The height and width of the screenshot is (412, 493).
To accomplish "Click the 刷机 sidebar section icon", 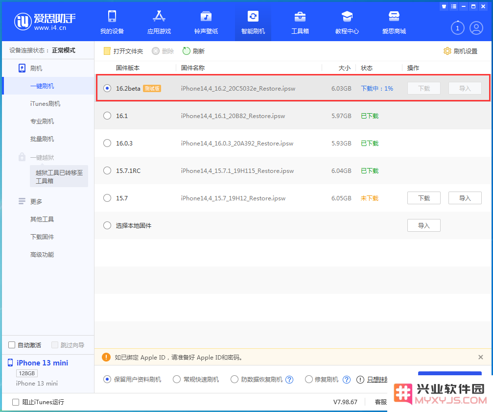I will coord(22,68).
